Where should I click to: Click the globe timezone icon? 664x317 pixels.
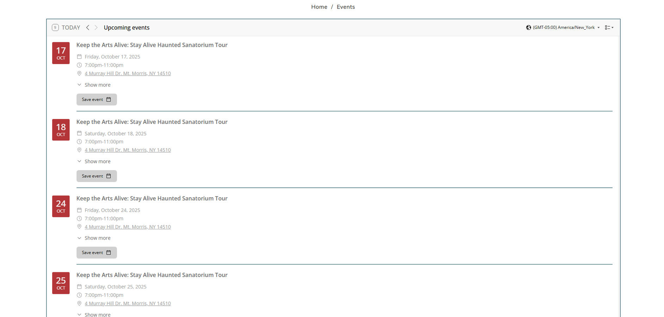tap(528, 27)
